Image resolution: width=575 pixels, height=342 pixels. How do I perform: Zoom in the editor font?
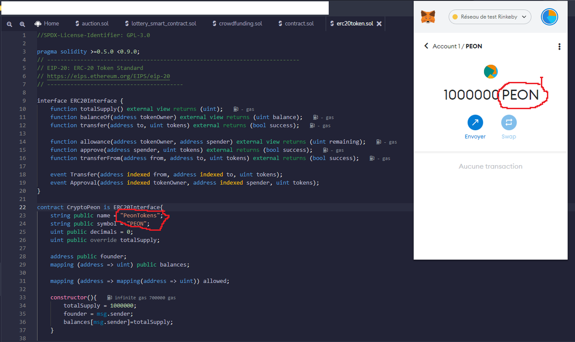tap(23, 24)
